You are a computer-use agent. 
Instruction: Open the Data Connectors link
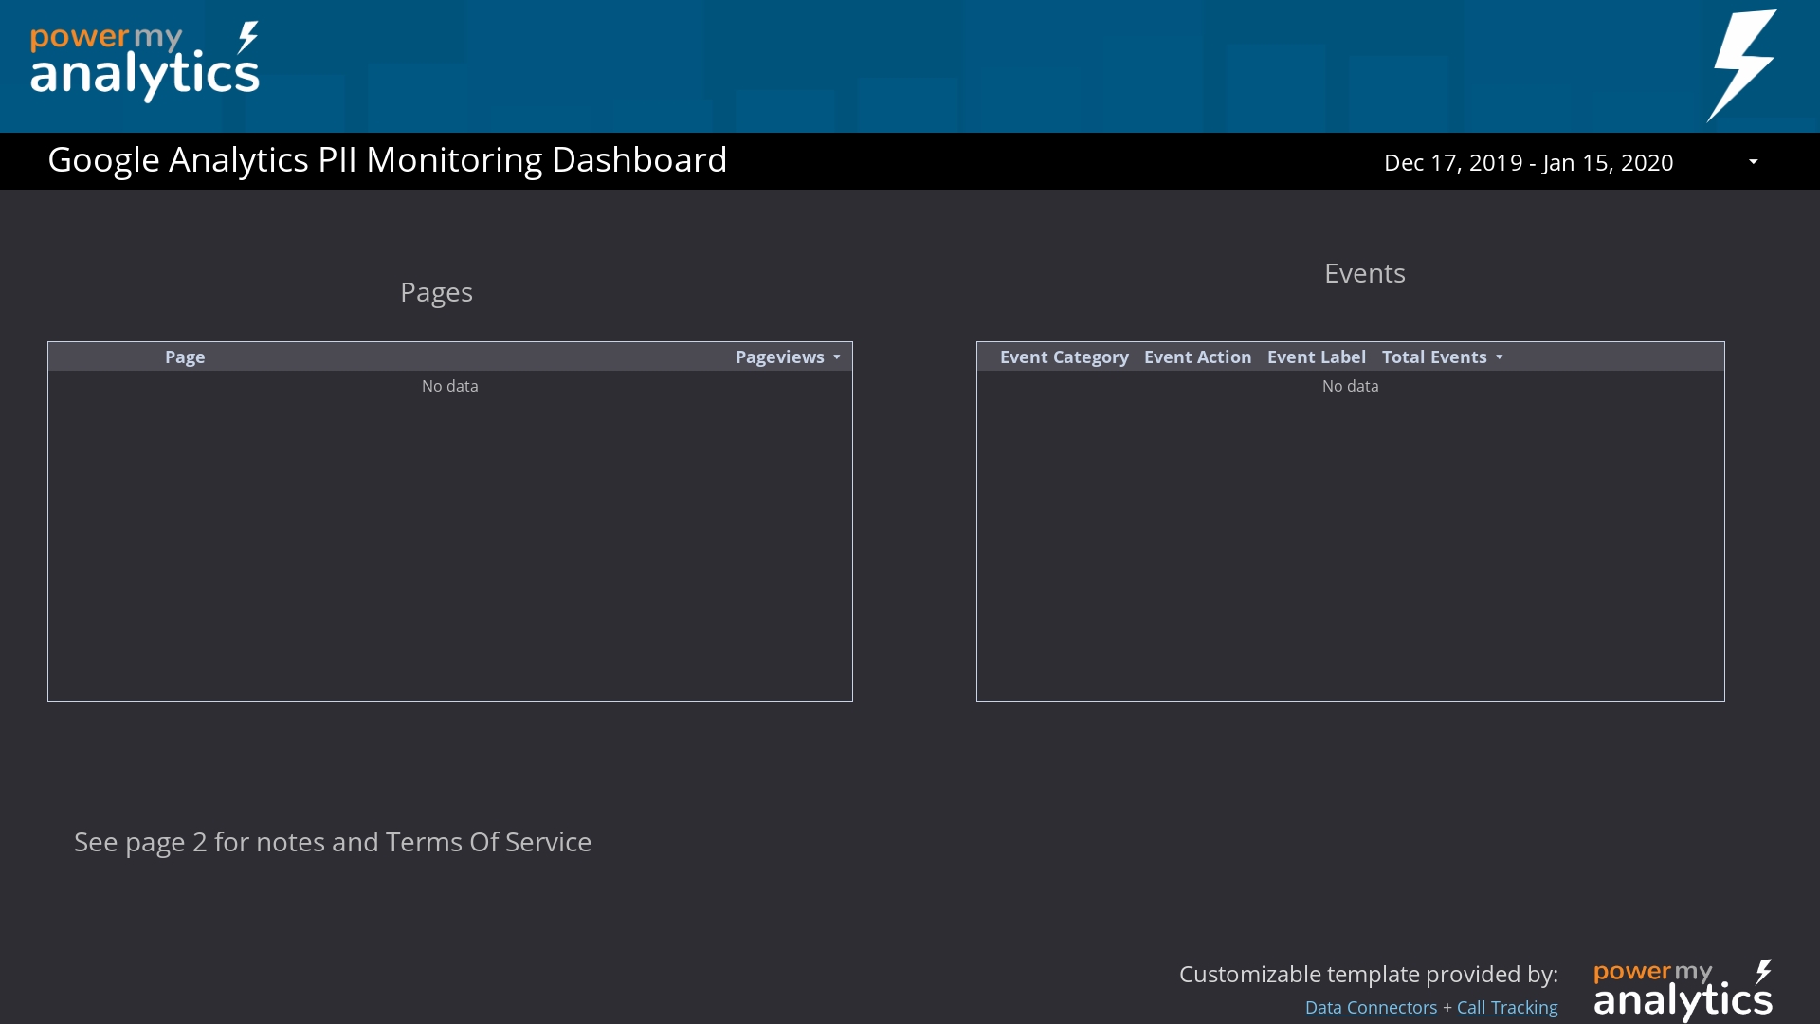[1371, 1008]
